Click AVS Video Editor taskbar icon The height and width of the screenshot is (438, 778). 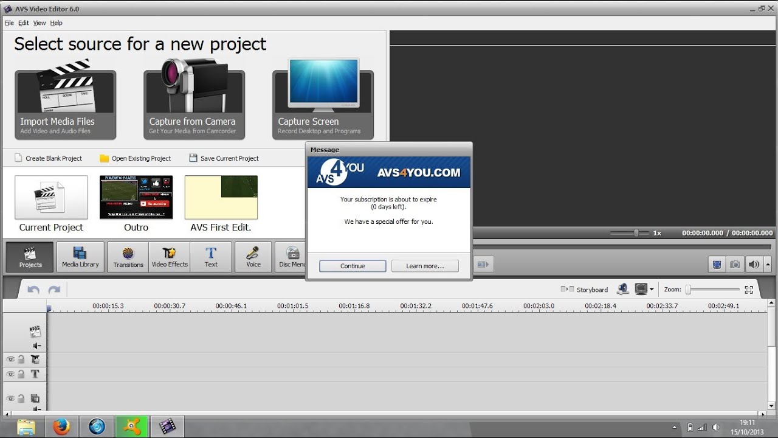167,427
